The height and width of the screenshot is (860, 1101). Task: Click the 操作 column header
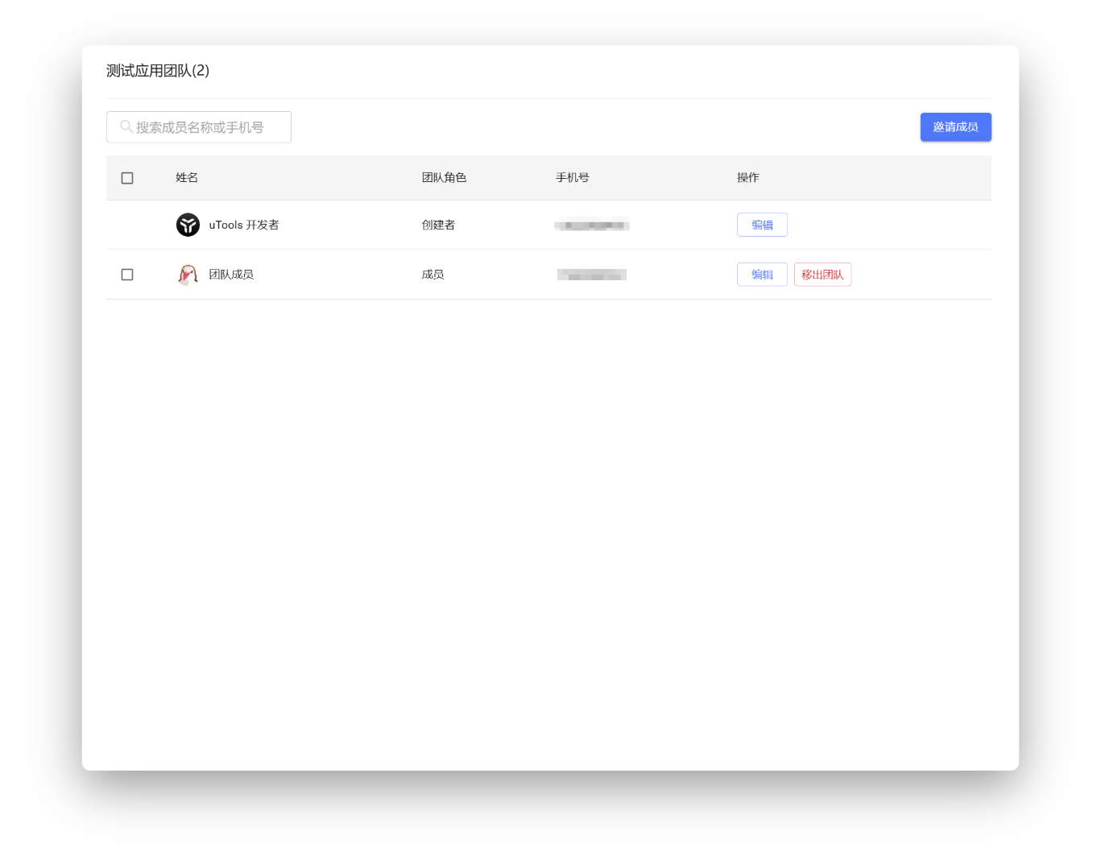(747, 178)
